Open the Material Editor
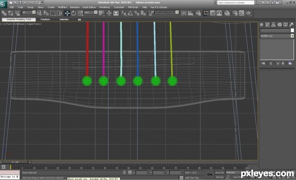The height and width of the screenshot is (180, 296). 227,13
